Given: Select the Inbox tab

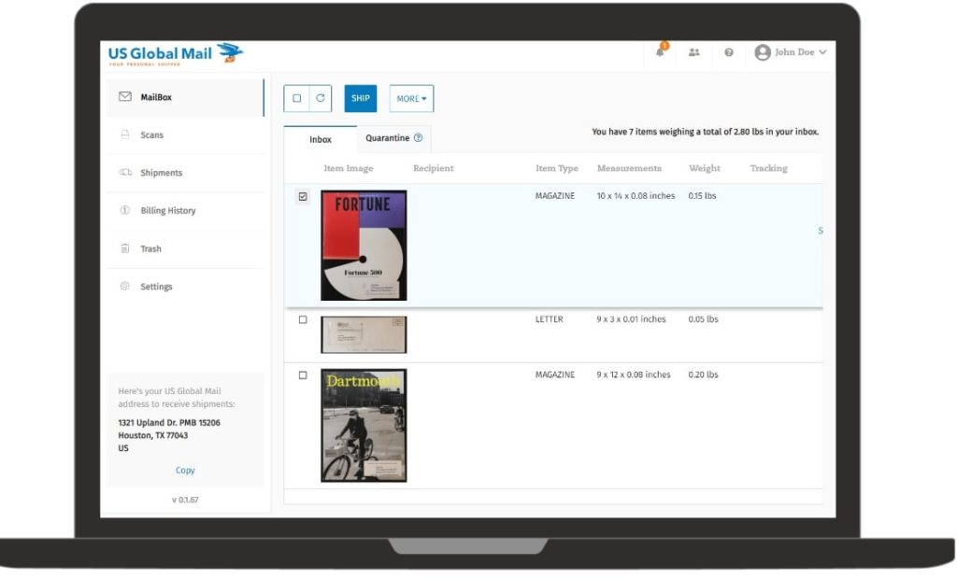Looking at the screenshot, I should coord(321,139).
